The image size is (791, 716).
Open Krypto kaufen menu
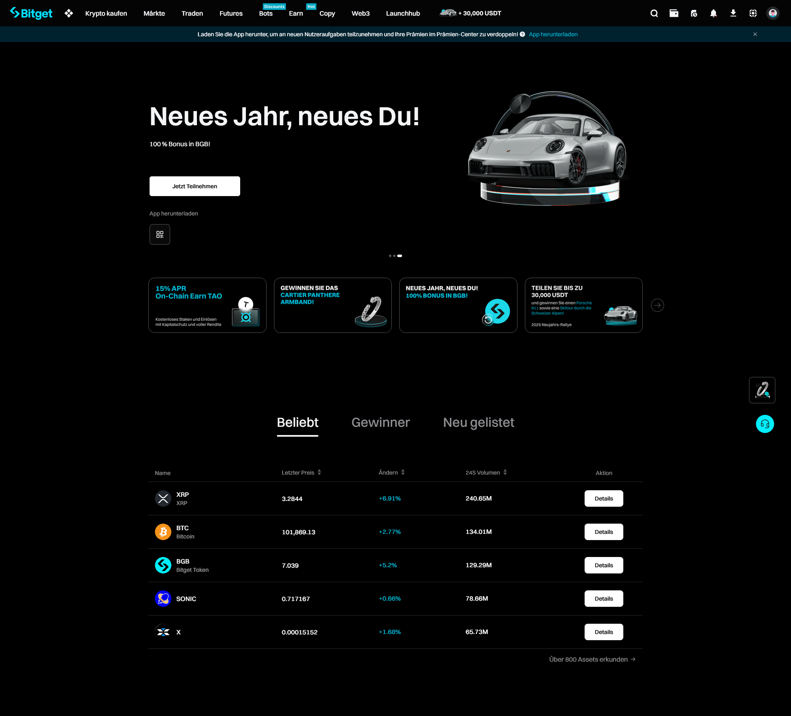pyautogui.click(x=106, y=13)
